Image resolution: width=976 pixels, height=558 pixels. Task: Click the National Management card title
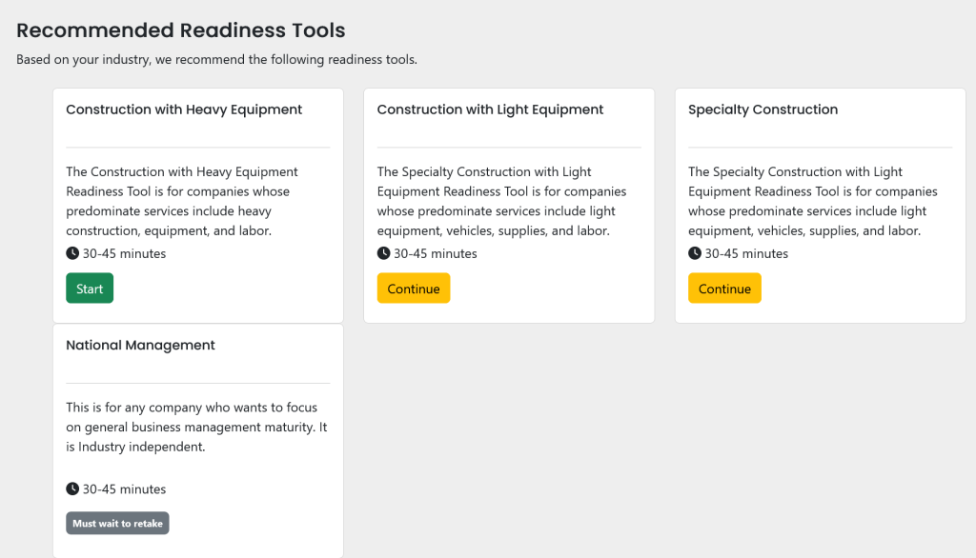point(140,345)
